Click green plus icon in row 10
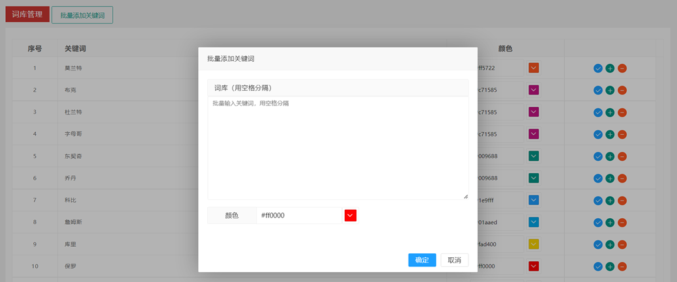This screenshot has width=677, height=282. (x=610, y=267)
